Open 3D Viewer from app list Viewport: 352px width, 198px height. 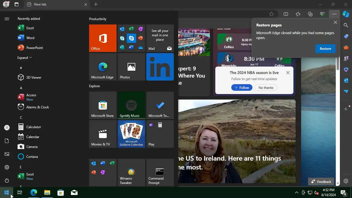(x=50, y=77)
